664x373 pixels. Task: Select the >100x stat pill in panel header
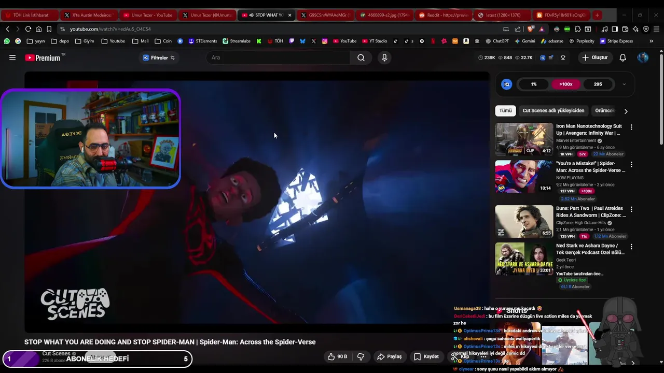(565, 84)
